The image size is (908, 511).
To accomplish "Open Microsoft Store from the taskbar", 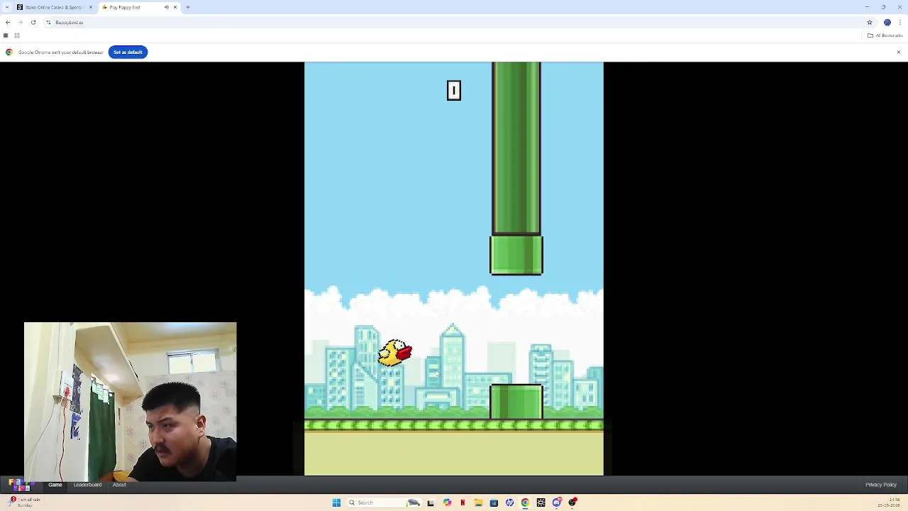I will click(494, 502).
